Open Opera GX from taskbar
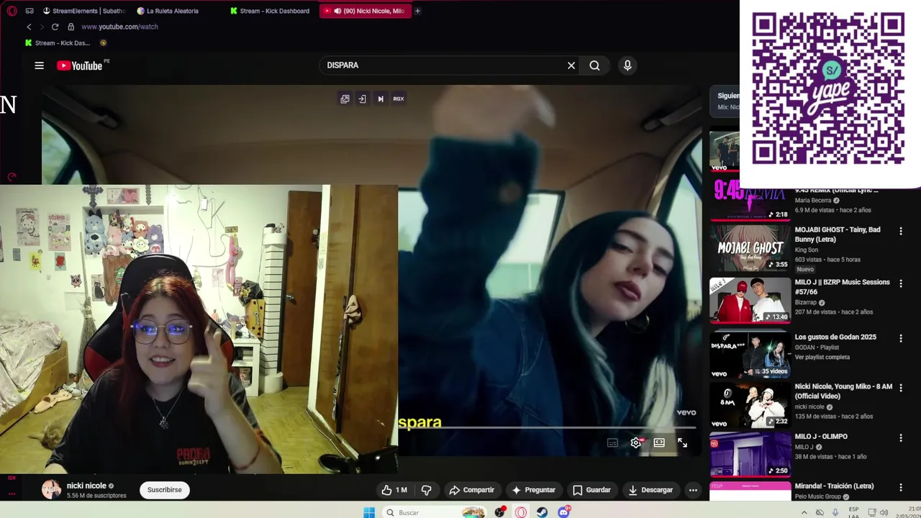The width and height of the screenshot is (921, 518). coord(521,512)
